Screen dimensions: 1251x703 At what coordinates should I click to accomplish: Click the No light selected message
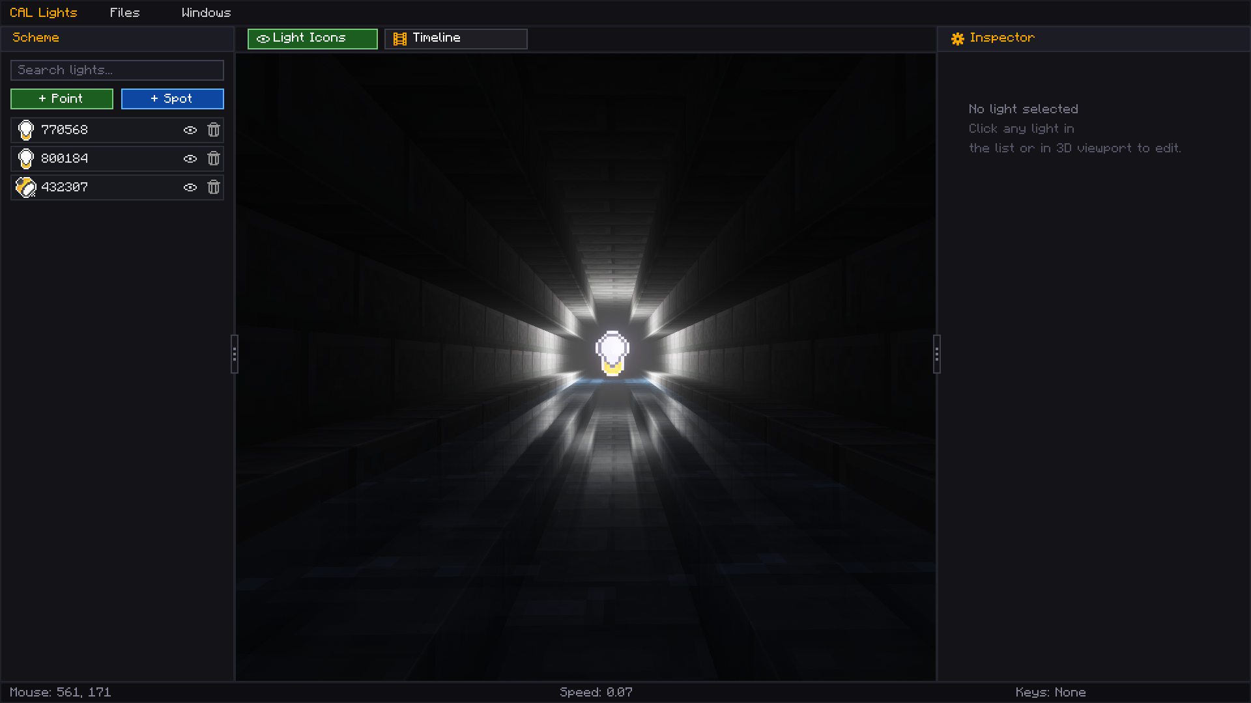pos(1024,109)
